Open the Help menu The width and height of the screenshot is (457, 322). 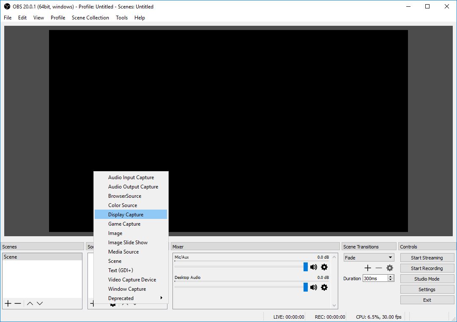pyautogui.click(x=140, y=17)
